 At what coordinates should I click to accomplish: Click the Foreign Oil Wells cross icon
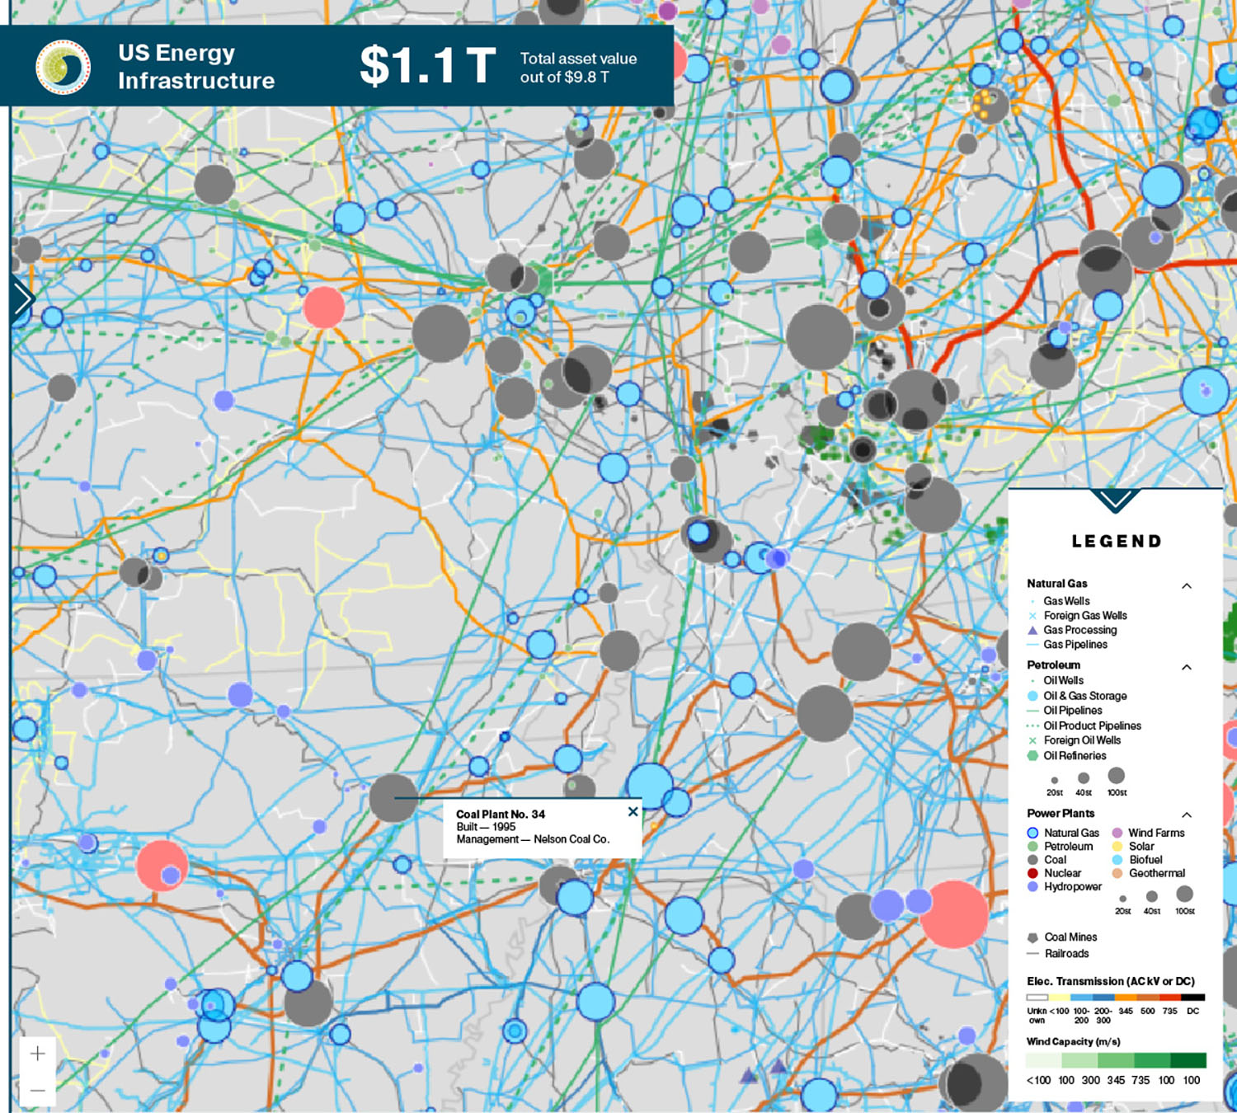[1032, 740]
